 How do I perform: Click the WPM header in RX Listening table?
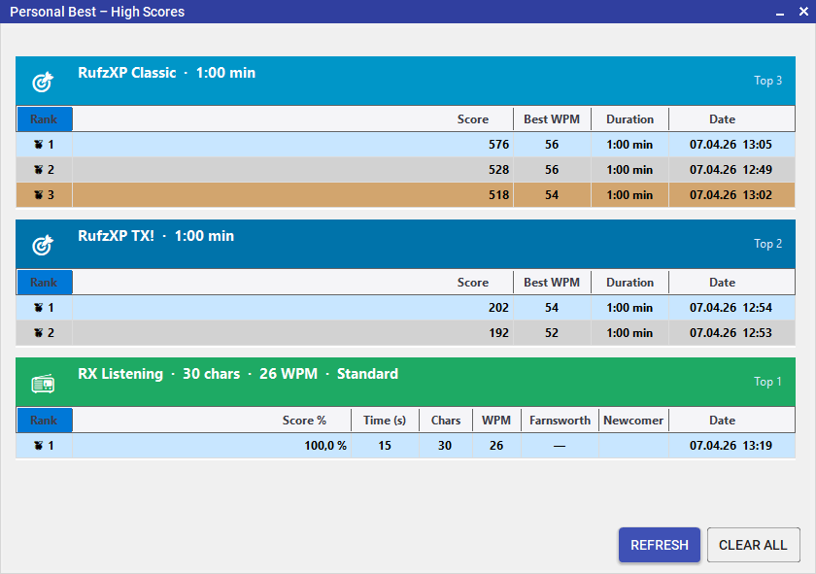[x=496, y=420]
